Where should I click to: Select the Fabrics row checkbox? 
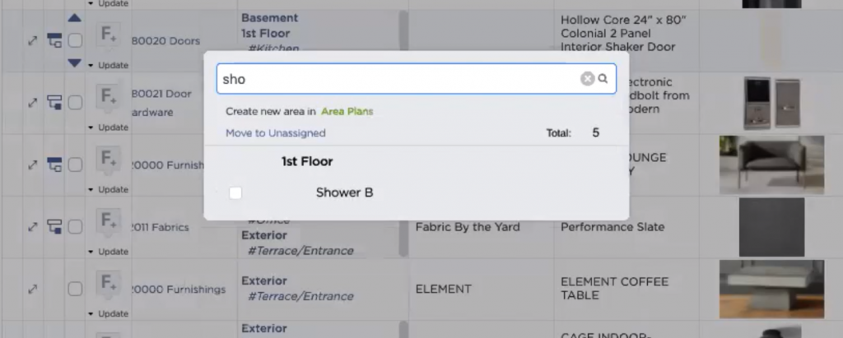point(75,226)
